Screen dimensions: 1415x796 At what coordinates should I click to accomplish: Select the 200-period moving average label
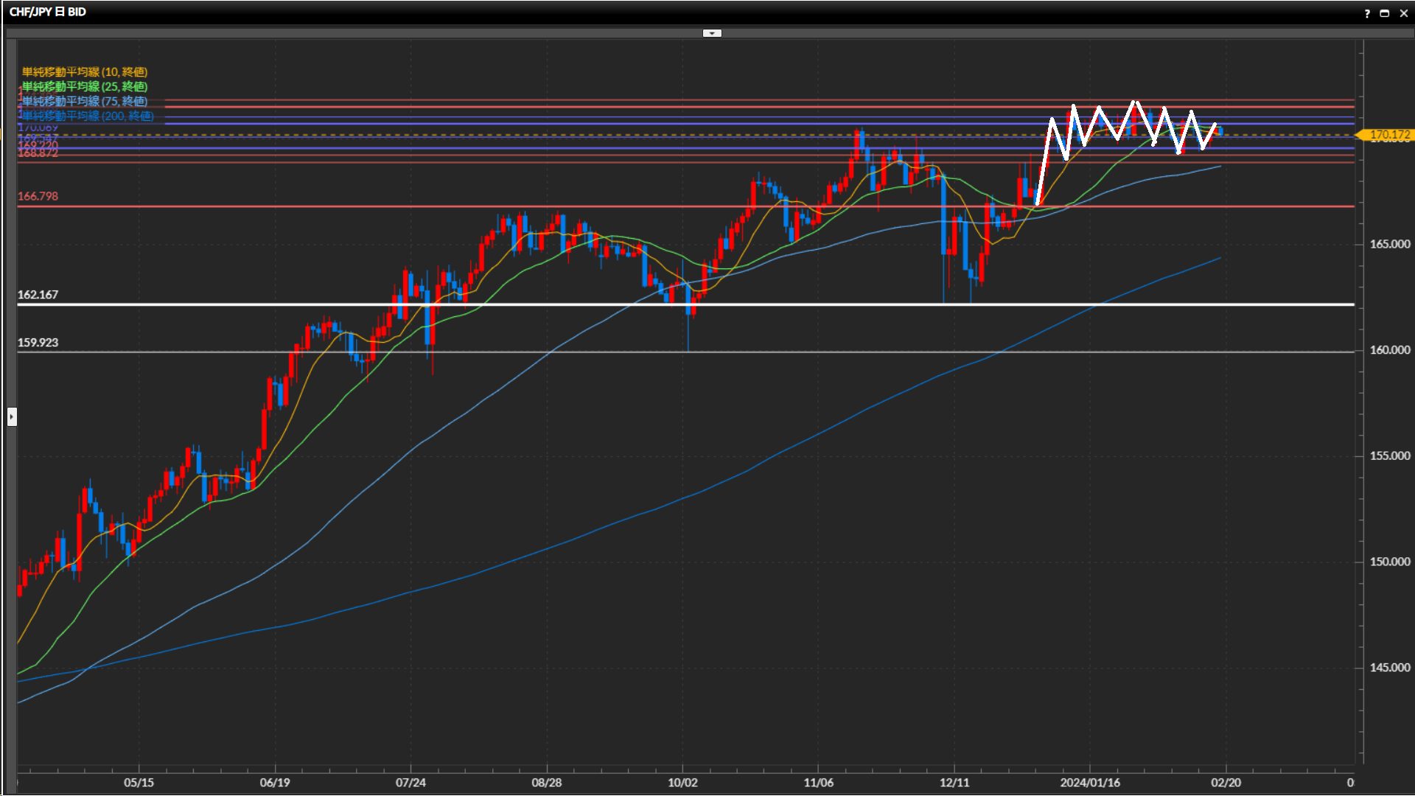pos(87,116)
